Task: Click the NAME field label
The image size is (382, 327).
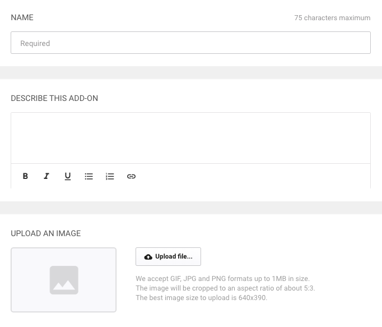Action: point(22,18)
